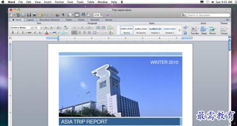
Task: Click the Change themes button
Action: [224, 31]
